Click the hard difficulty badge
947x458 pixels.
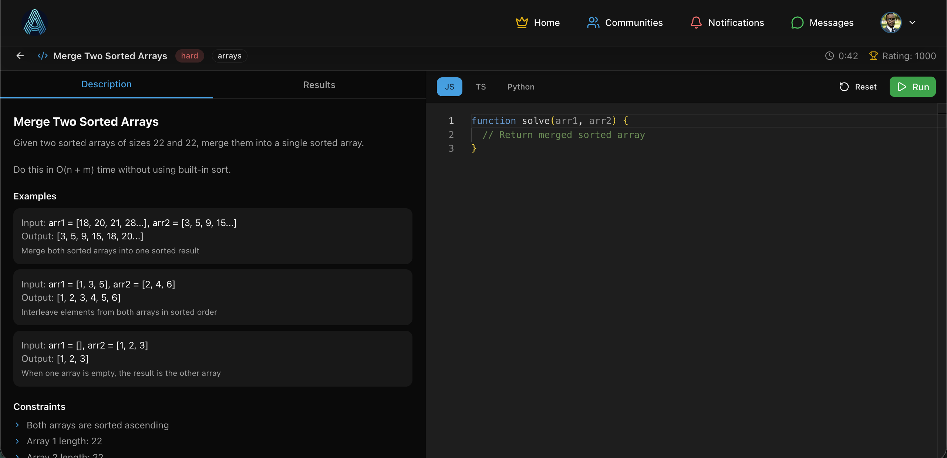(189, 56)
